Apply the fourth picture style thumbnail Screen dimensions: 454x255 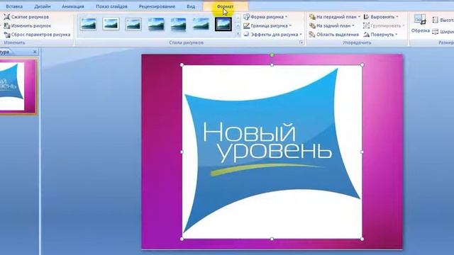[x=156, y=24]
